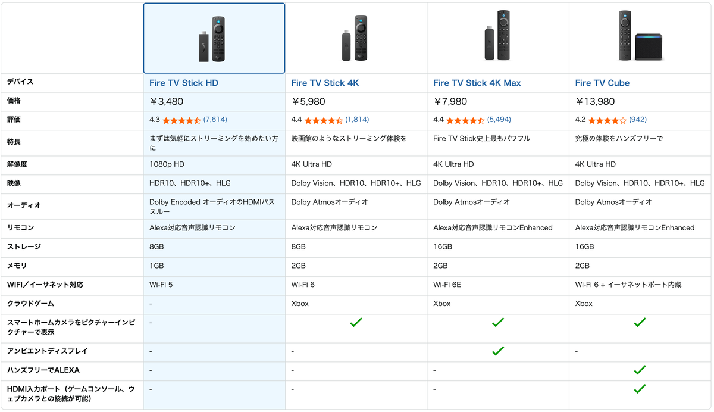Open the Fire TV Stick 4K link
Image resolution: width=714 pixels, height=412 pixels.
tap(325, 83)
